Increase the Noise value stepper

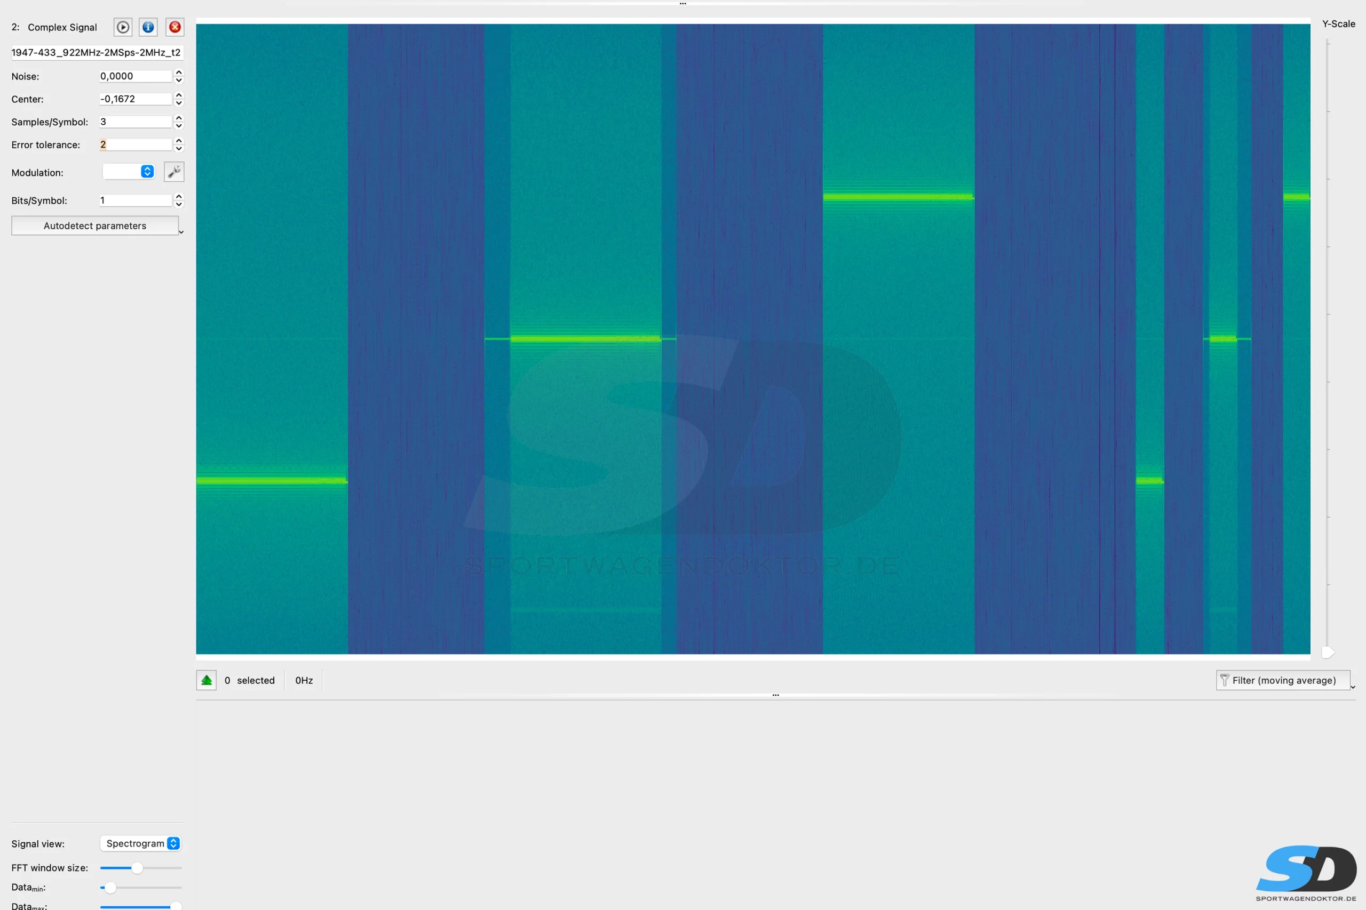(x=179, y=73)
